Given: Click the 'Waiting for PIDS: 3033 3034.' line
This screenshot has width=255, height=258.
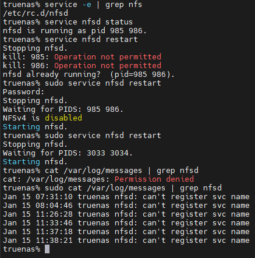Looking at the screenshot, I should (x=68, y=153).
